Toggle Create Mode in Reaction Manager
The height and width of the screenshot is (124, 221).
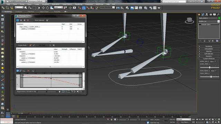point(22,45)
